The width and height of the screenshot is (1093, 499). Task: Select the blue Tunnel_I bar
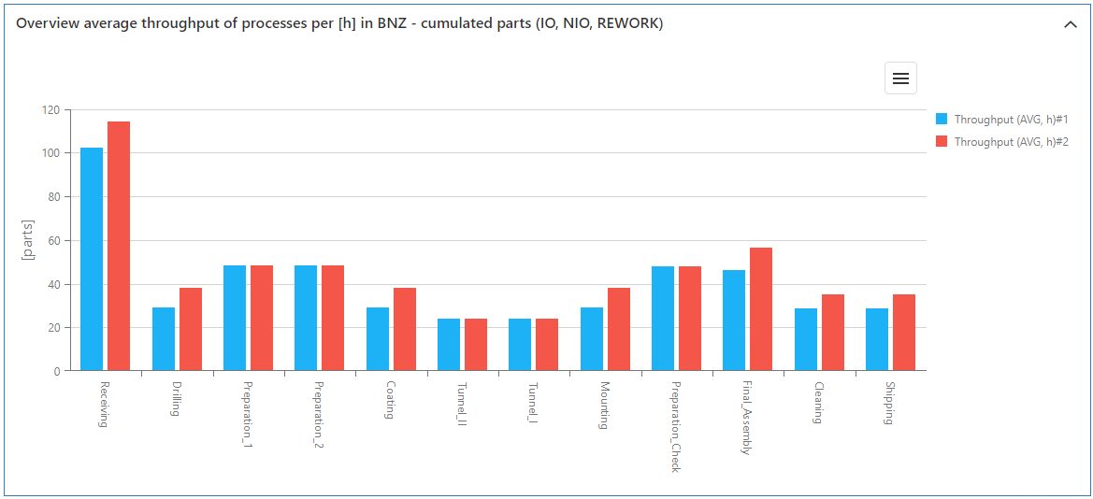(520, 345)
